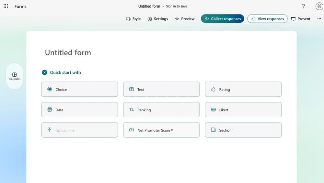Add a Text question
This screenshot has height=183, width=324.
(x=161, y=89)
